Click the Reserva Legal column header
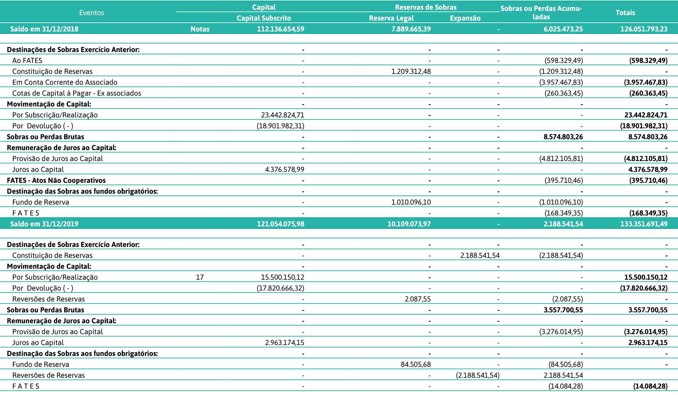The width and height of the screenshot is (678, 395). point(391,18)
